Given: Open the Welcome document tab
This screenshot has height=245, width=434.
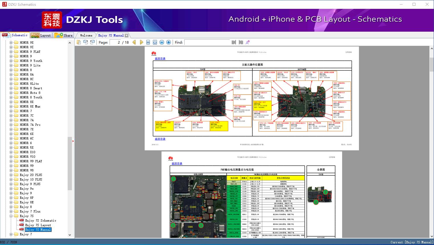Looking at the screenshot, I should click(x=86, y=35).
